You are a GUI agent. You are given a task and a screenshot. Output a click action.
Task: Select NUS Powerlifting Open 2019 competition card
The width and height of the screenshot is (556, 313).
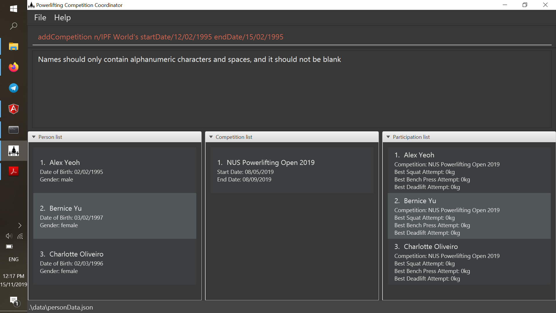(292, 170)
